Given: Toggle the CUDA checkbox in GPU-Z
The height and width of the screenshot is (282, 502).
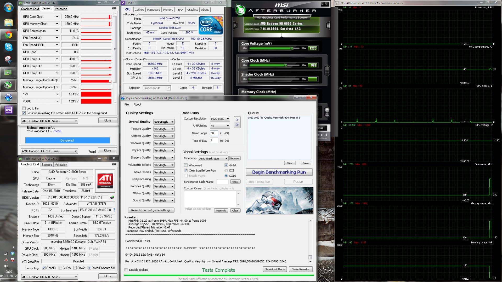Looking at the screenshot, I should coord(60,268).
